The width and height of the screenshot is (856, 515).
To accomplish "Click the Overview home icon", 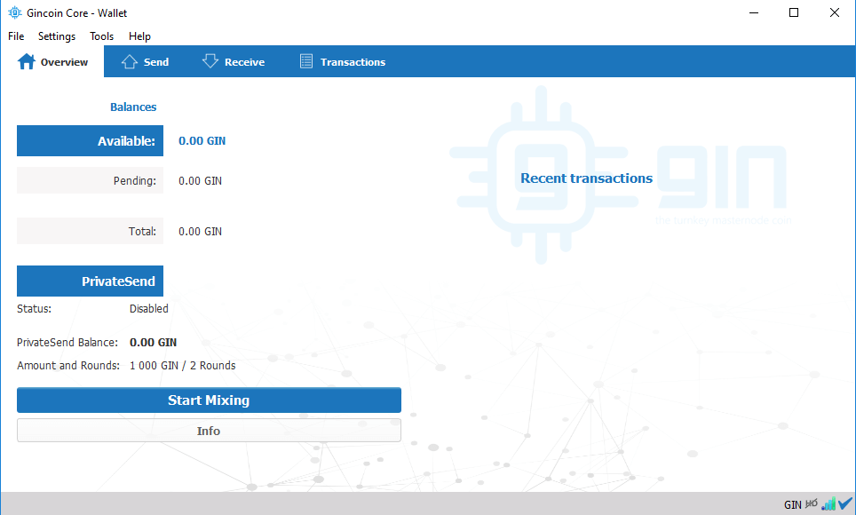I will point(26,61).
